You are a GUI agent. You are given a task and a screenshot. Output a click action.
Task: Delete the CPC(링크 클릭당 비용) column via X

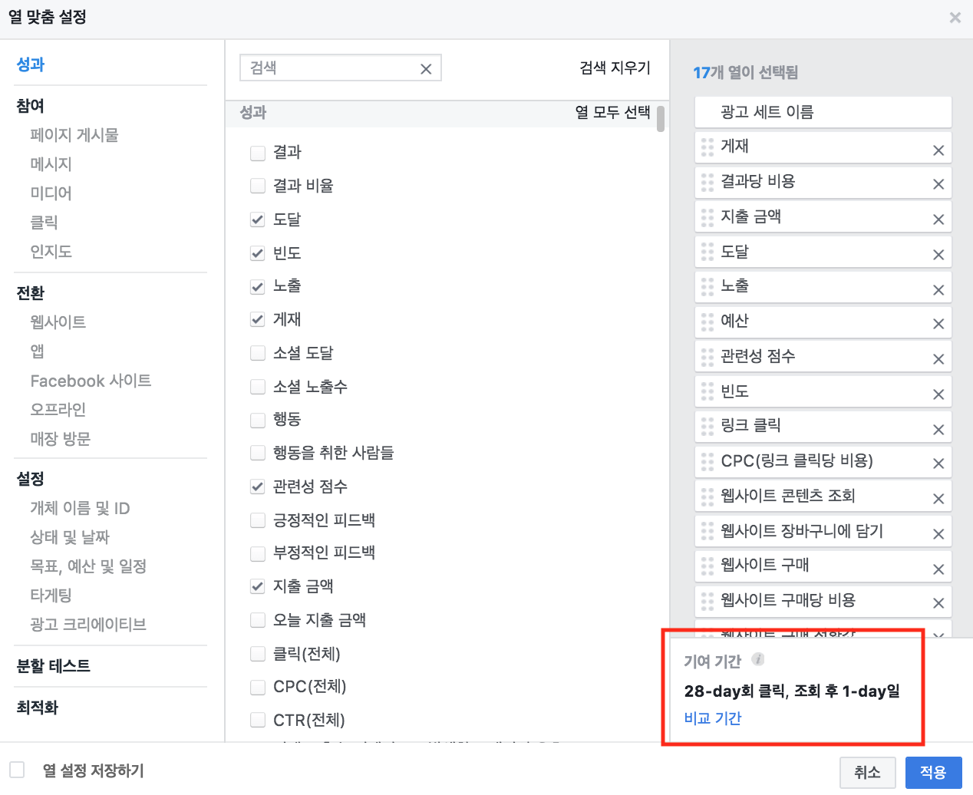938,461
